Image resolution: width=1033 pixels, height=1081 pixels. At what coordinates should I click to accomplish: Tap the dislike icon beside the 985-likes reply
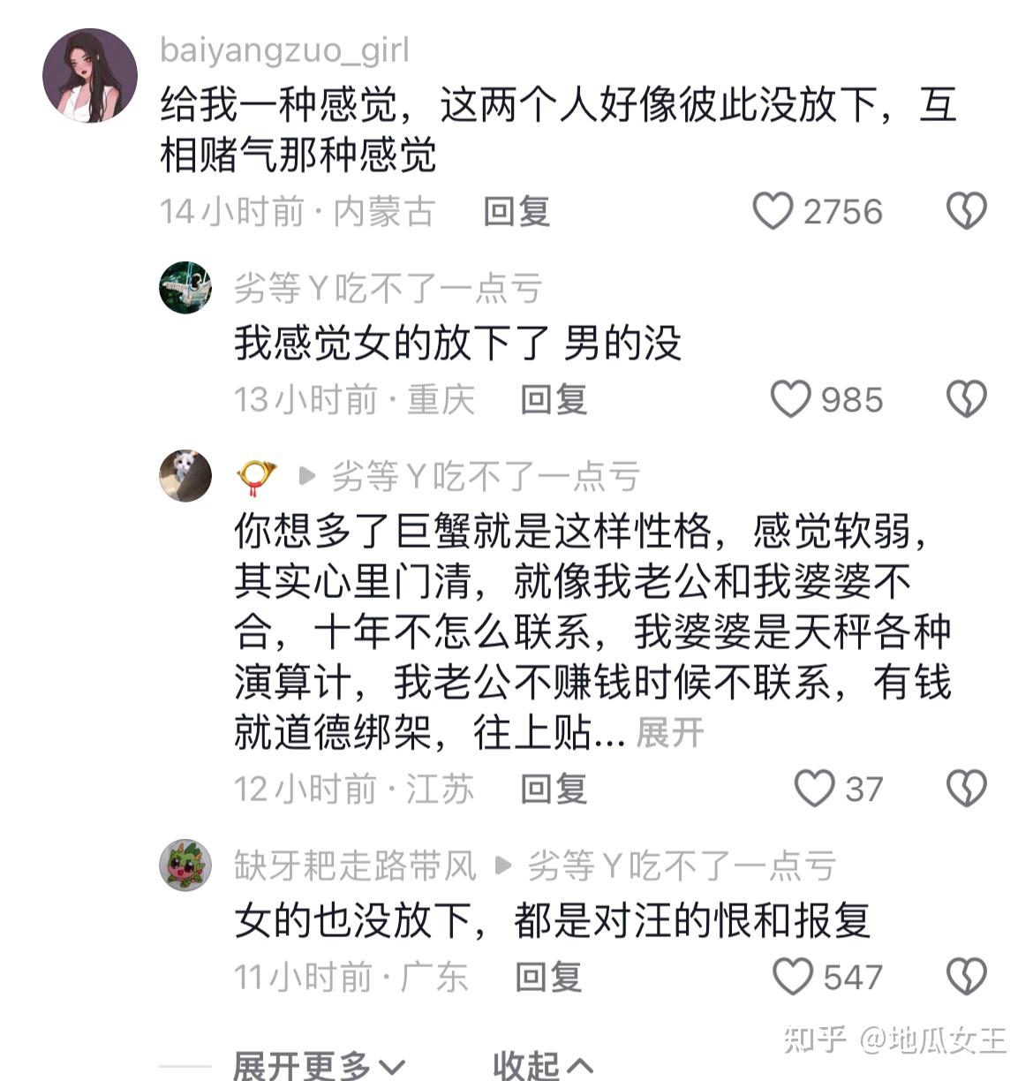[967, 400]
